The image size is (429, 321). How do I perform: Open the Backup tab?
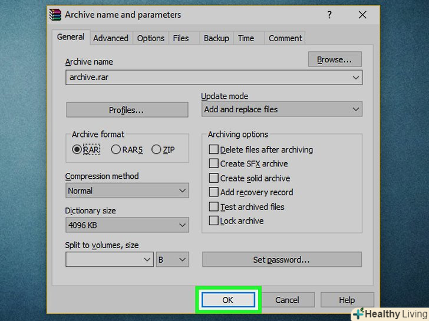216,38
